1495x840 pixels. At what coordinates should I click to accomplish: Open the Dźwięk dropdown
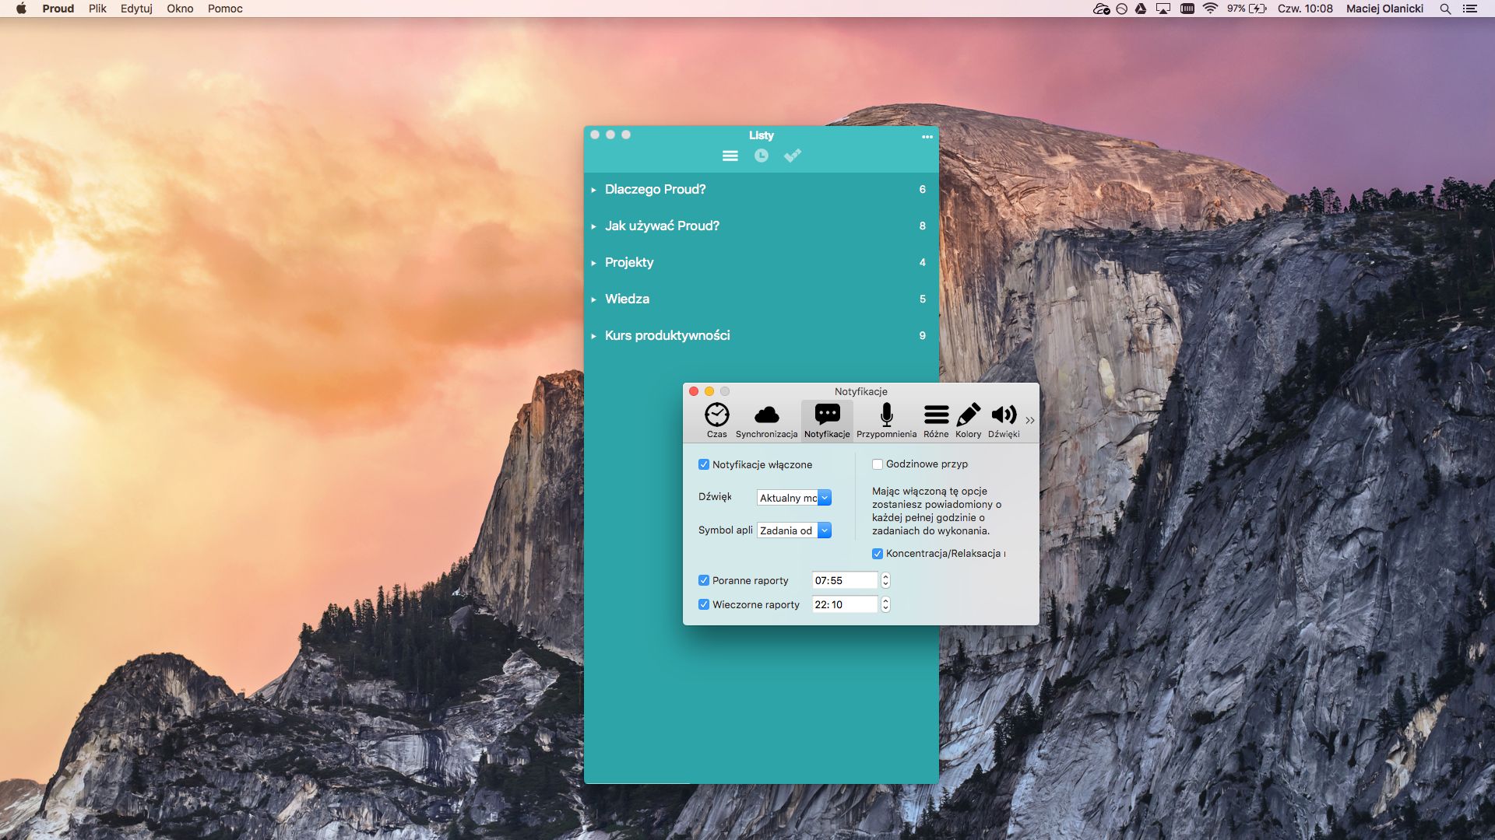point(793,498)
